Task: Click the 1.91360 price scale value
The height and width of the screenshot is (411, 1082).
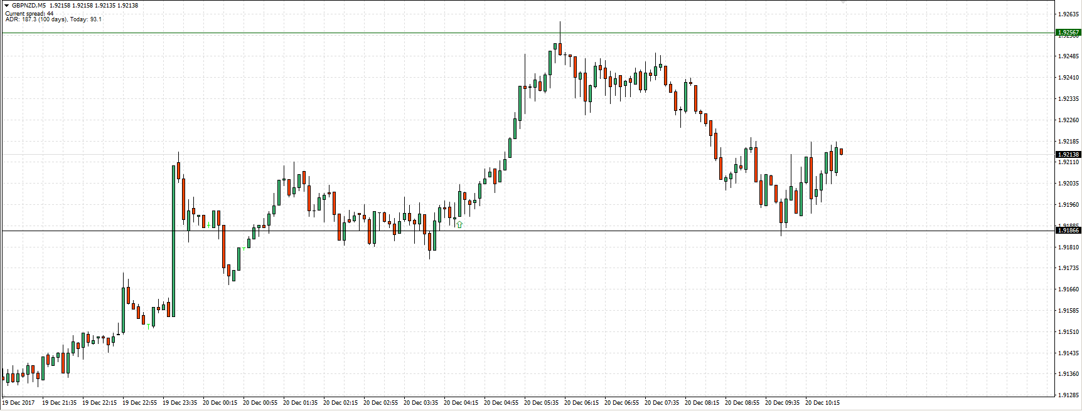Action: (x=1069, y=374)
